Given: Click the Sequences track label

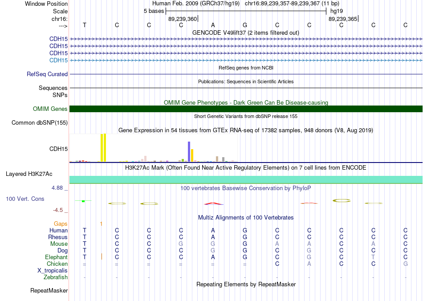Looking at the screenshot, I should pos(53,88).
